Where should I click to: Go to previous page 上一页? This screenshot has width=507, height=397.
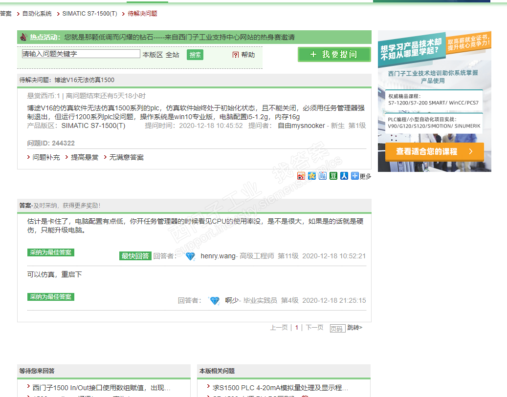tap(279, 328)
